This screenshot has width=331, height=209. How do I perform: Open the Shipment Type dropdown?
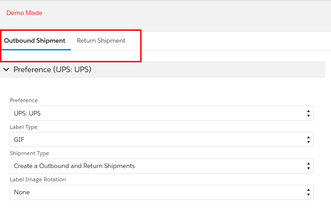pos(161,166)
